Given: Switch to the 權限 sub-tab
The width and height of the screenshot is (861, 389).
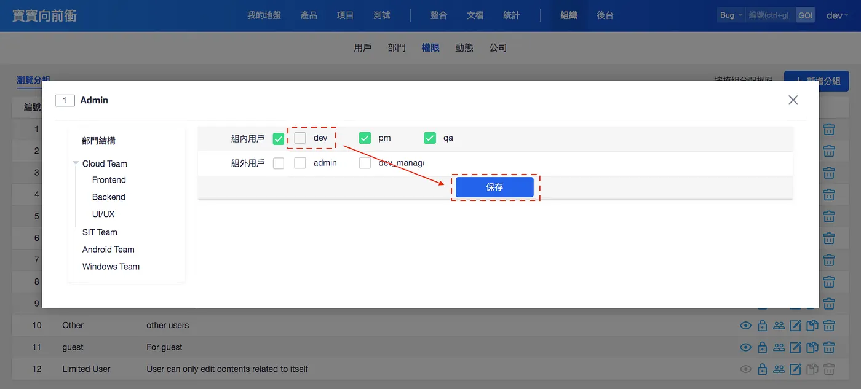Looking at the screenshot, I should [x=430, y=47].
